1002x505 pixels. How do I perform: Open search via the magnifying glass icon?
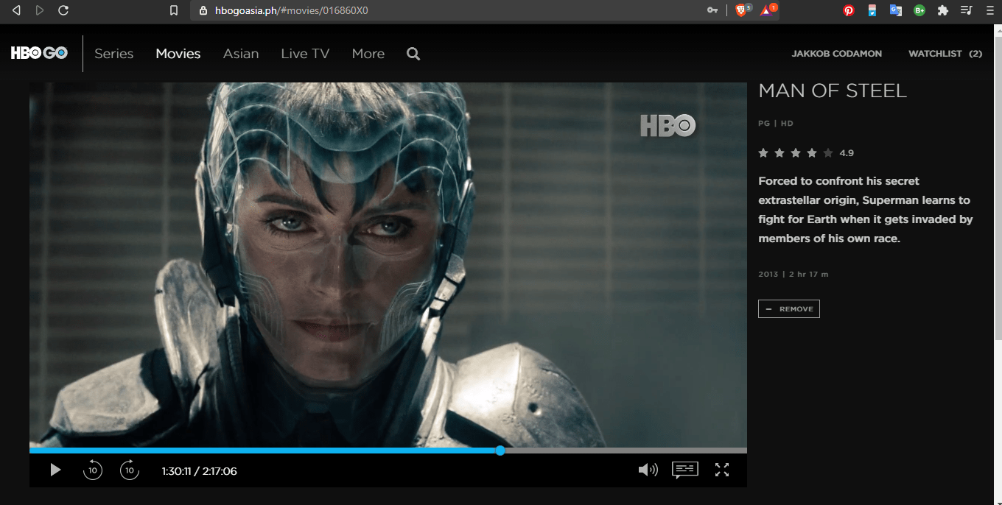[413, 53]
